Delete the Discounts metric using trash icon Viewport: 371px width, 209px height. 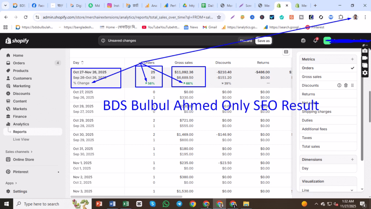click(x=346, y=85)
